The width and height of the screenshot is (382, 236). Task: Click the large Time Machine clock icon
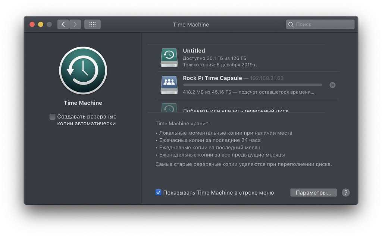[83, 70]
